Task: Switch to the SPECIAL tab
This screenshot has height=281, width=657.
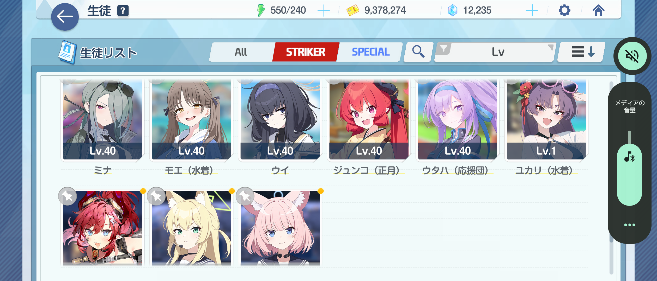Action: pyautogui.click(x=370, y=52)
